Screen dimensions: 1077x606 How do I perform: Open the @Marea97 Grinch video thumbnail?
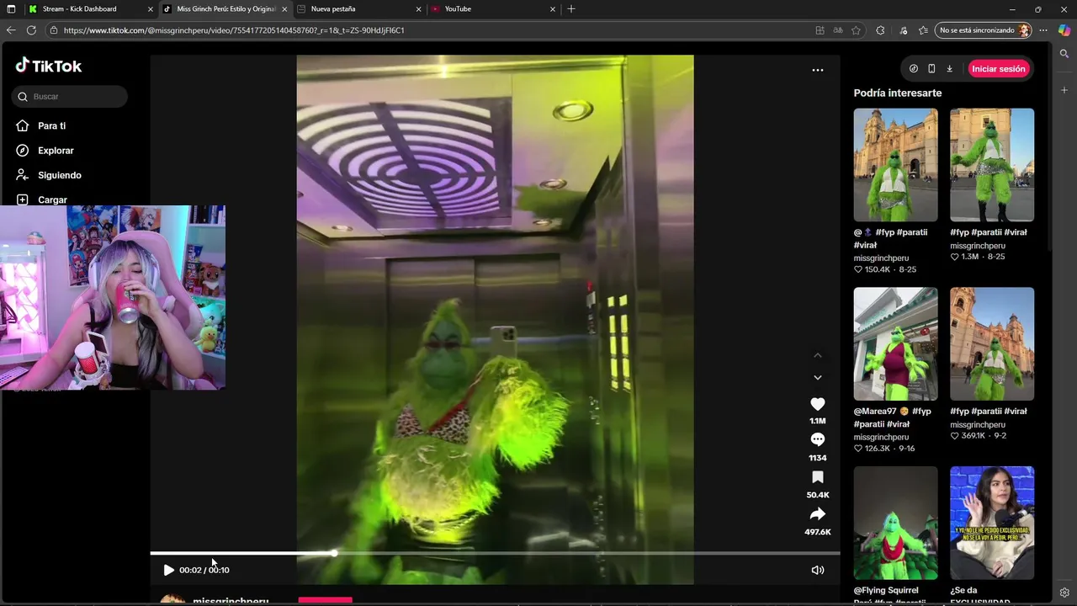coord(895,344)
